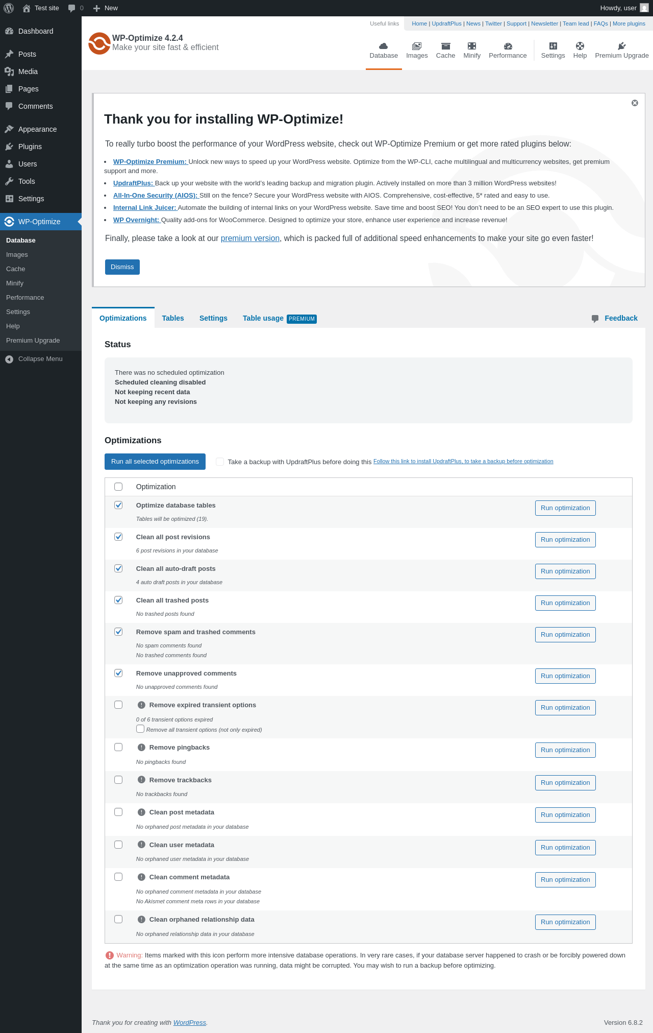This screenshot has height=1033, width=653.
Task: Uncheck Remove spam and trashed comments checkbox
Action: 118,632
